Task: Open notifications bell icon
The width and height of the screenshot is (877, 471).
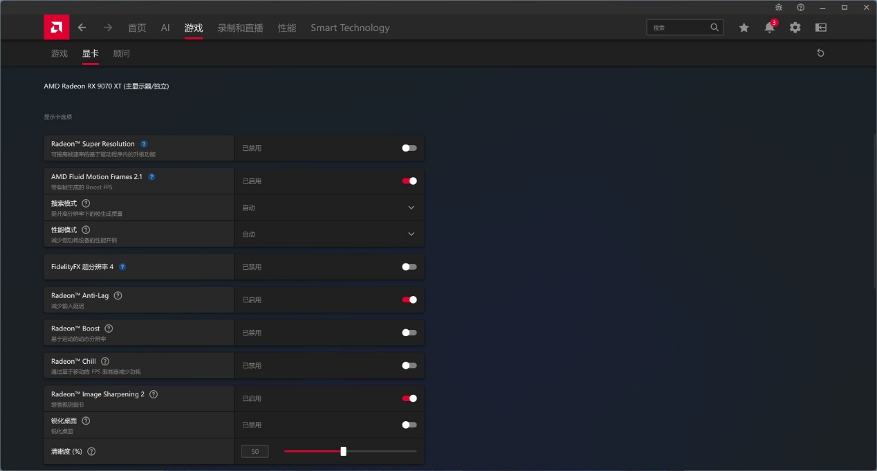Action: pyautogui.click(x=769, y=28)
